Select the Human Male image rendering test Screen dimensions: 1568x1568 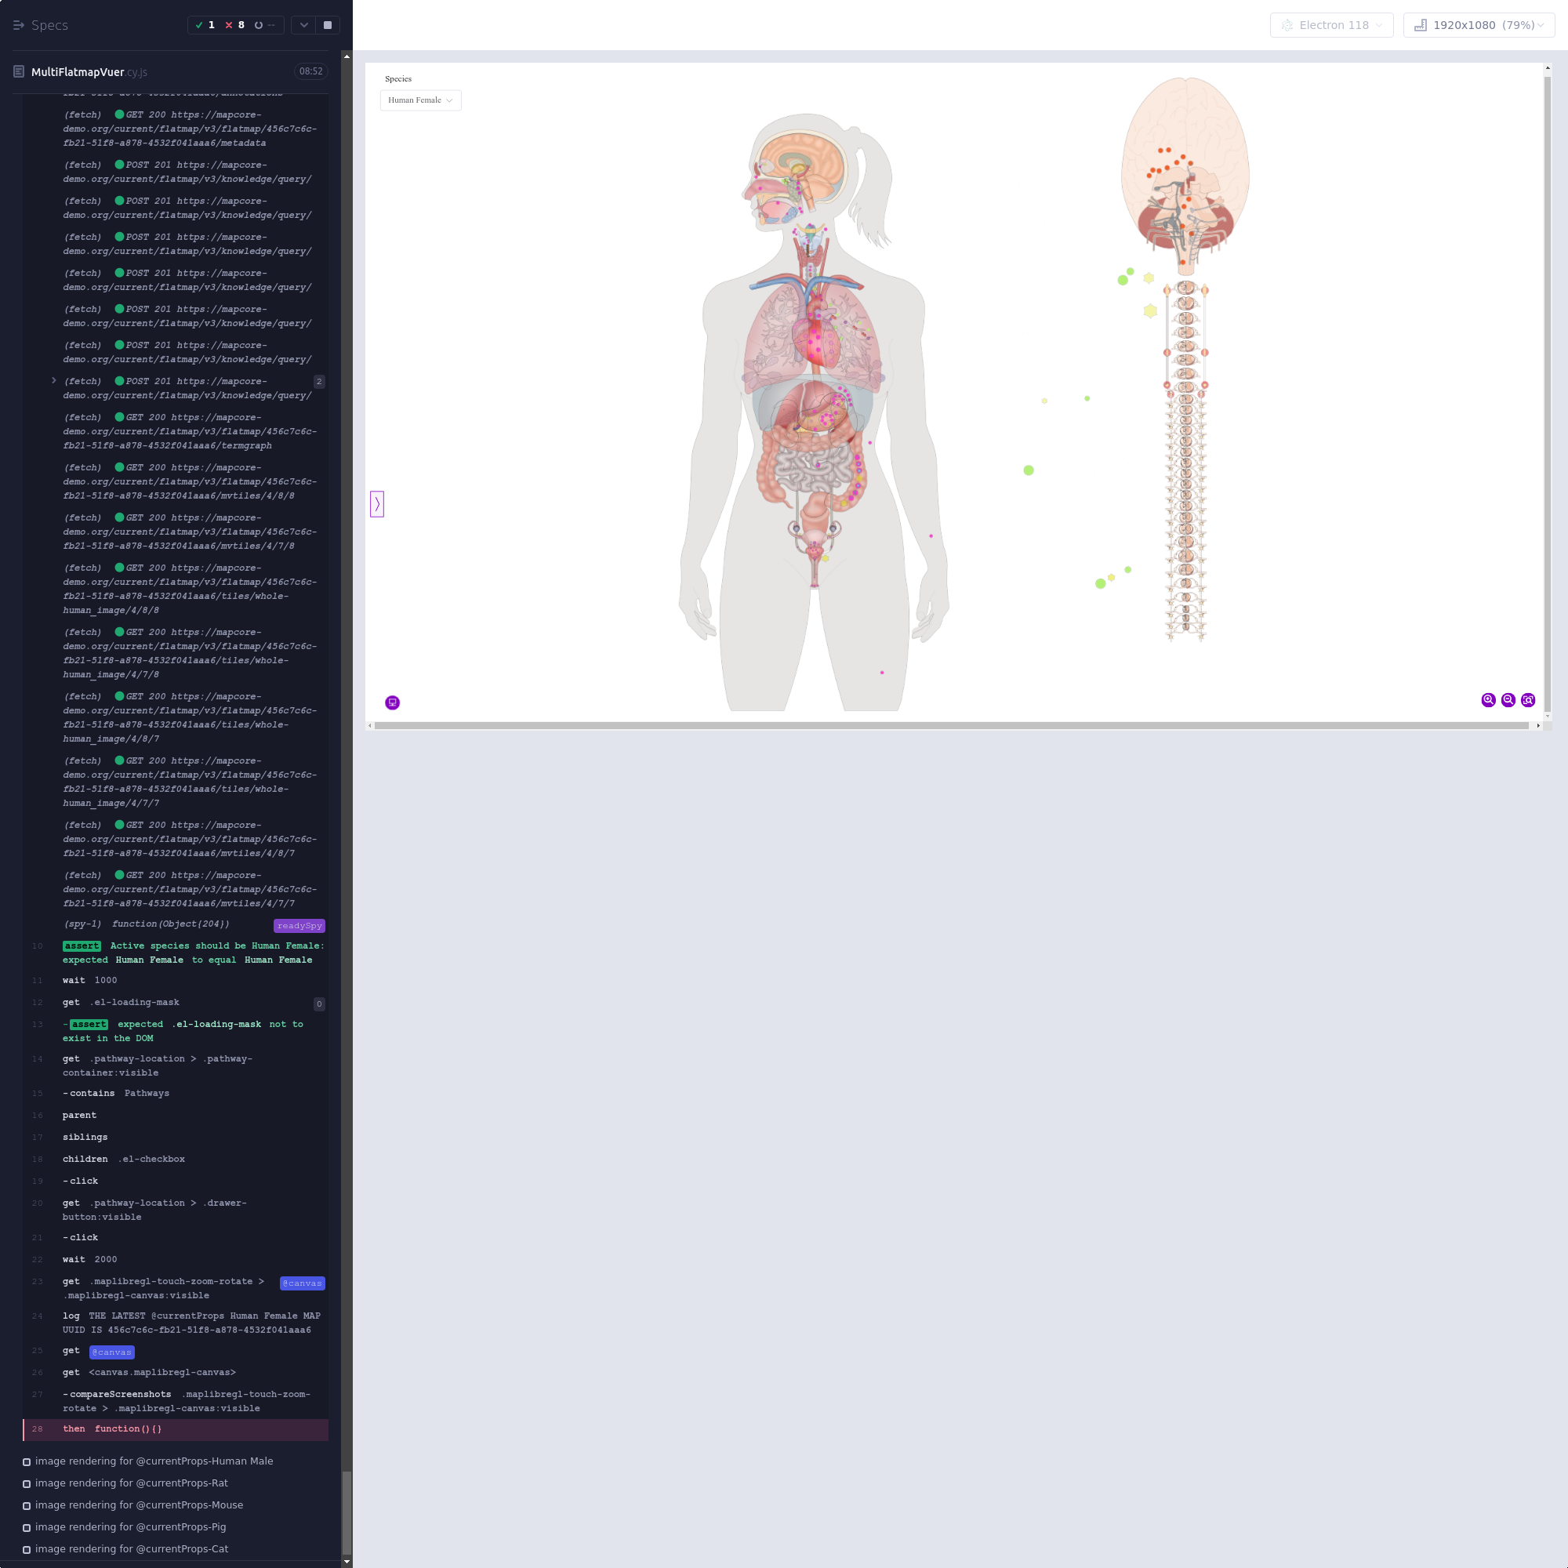154,1461
